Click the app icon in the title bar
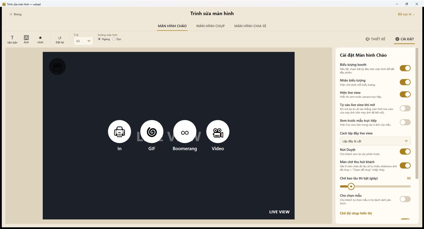424x229 pixels. pos(4,4)
